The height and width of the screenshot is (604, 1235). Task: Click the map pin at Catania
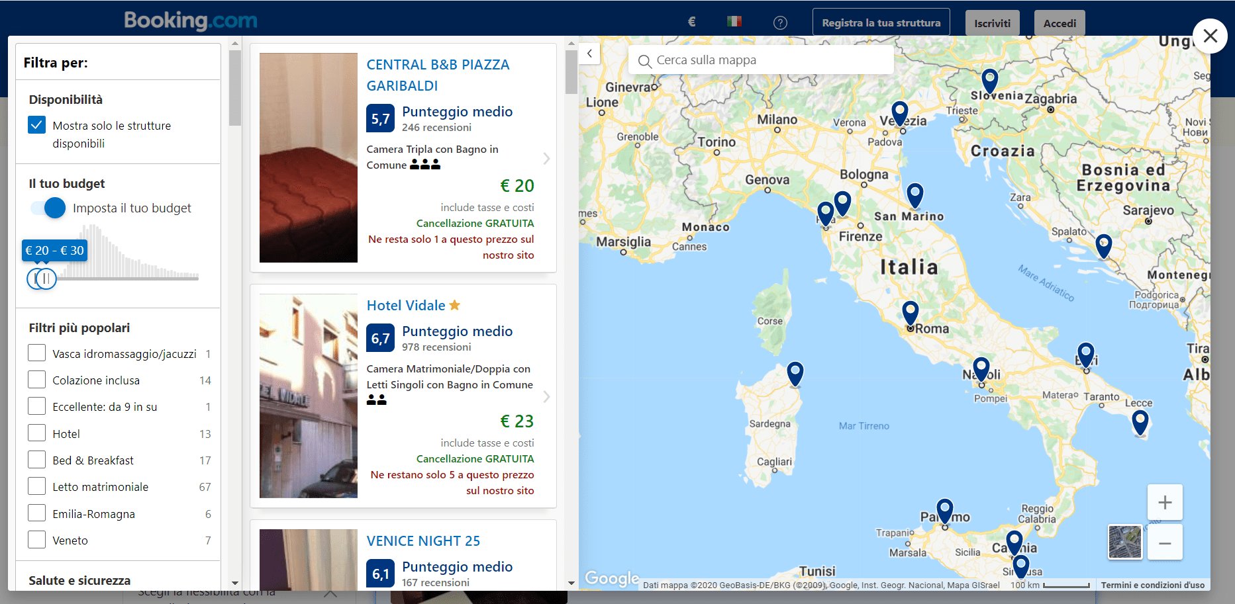pos(1014,543)
